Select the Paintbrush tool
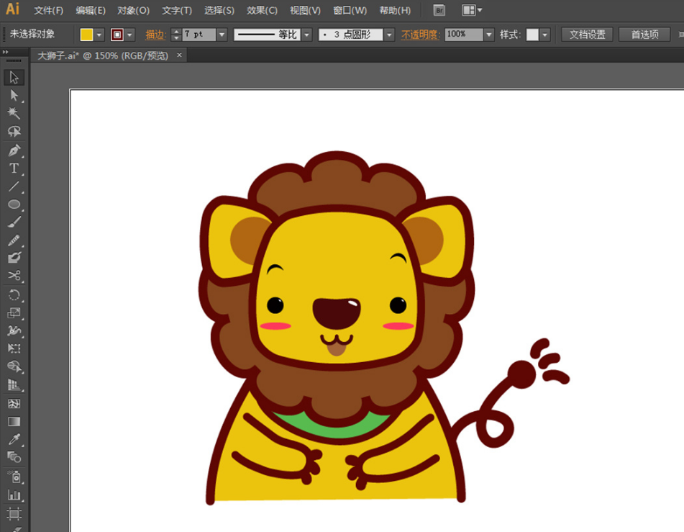This screenshot has width=684, height=532. [x=14, y=222]
